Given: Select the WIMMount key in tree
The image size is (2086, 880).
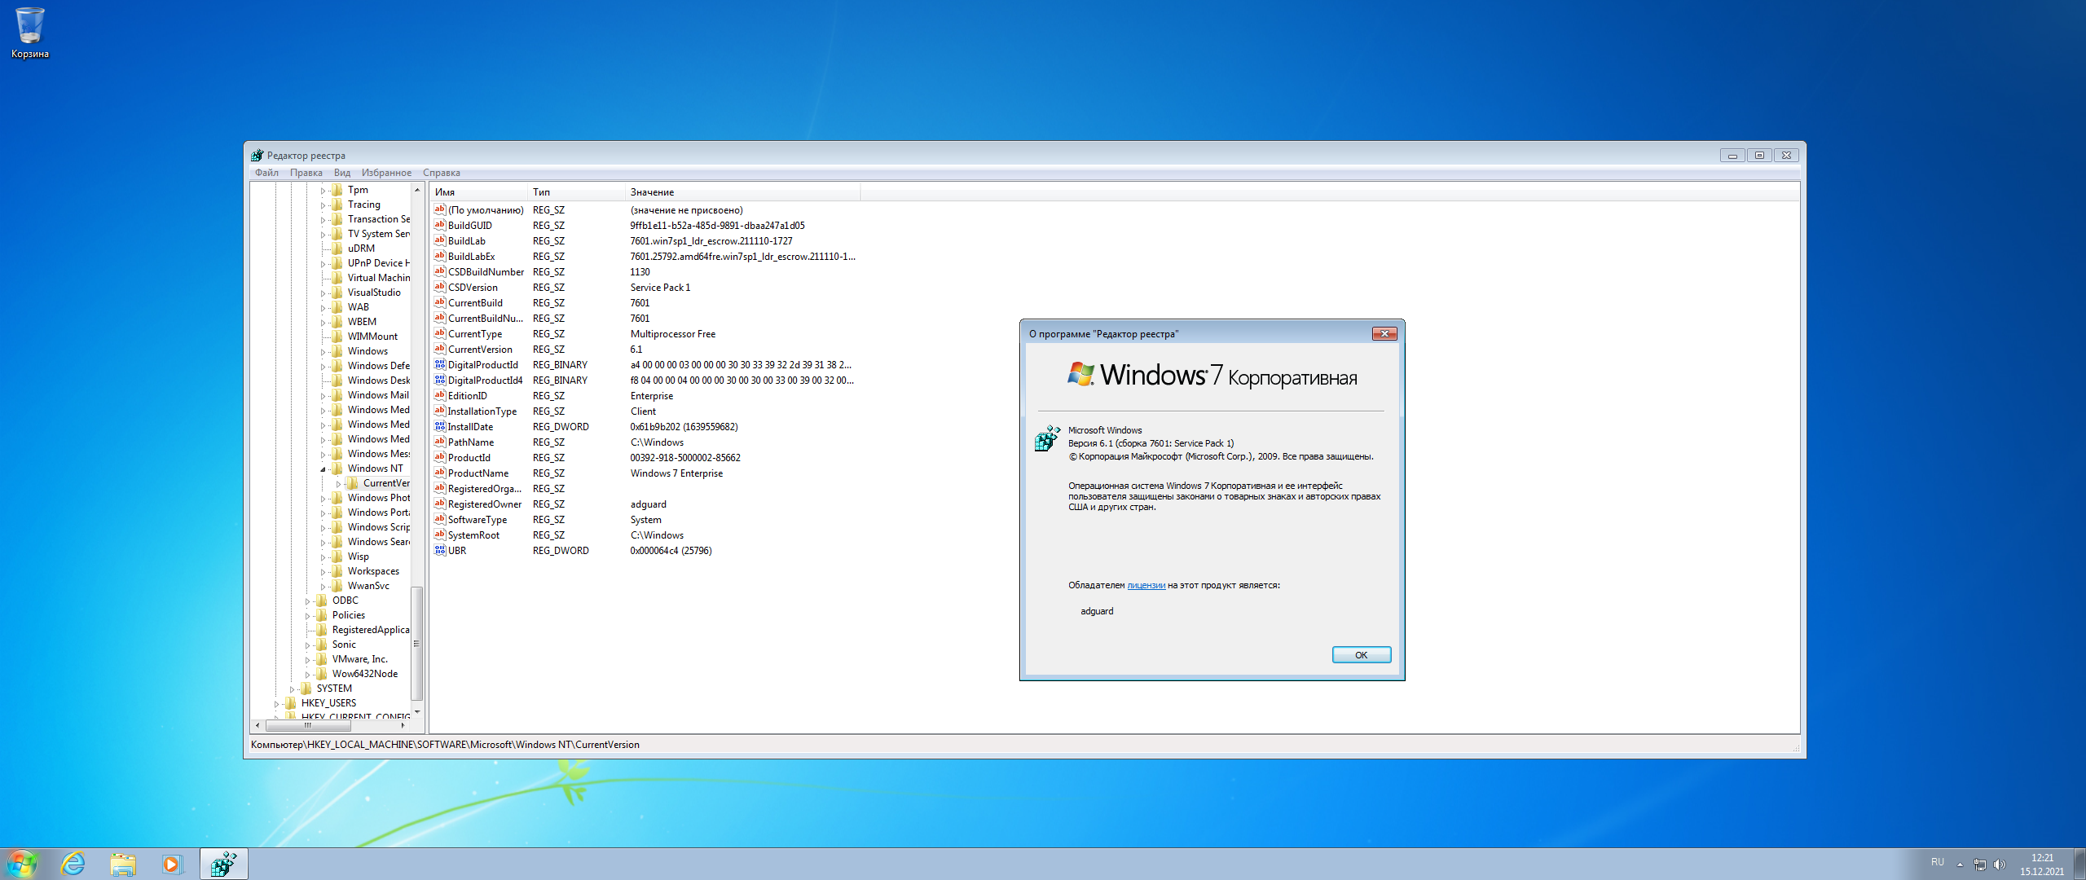Looking at the screenshot, I should click(x=372, y=337).
